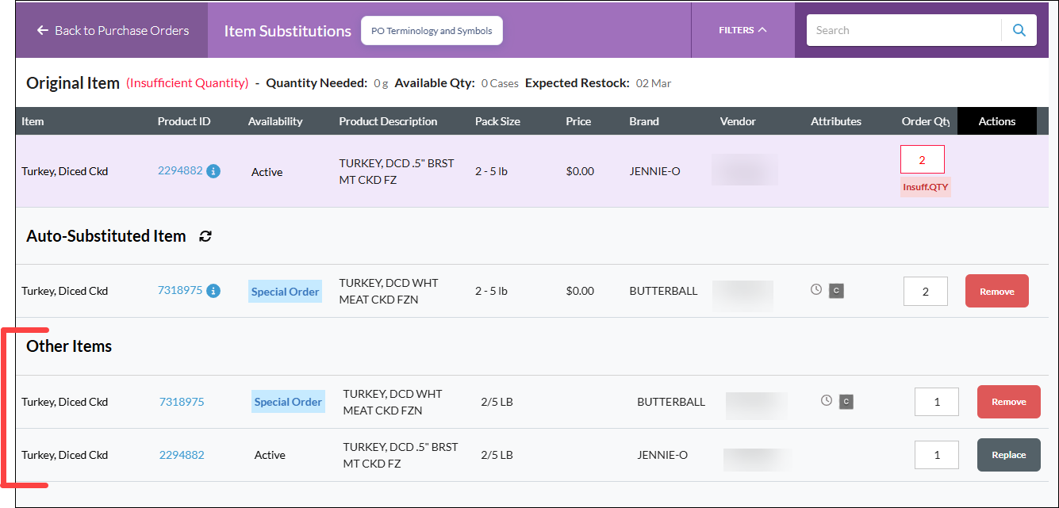Click the search magnifier icon

(1019, 30)
